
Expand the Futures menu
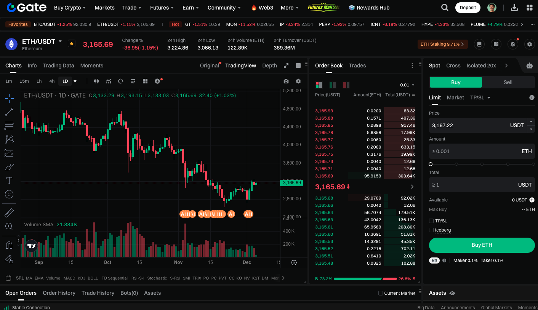coord(162,8)
